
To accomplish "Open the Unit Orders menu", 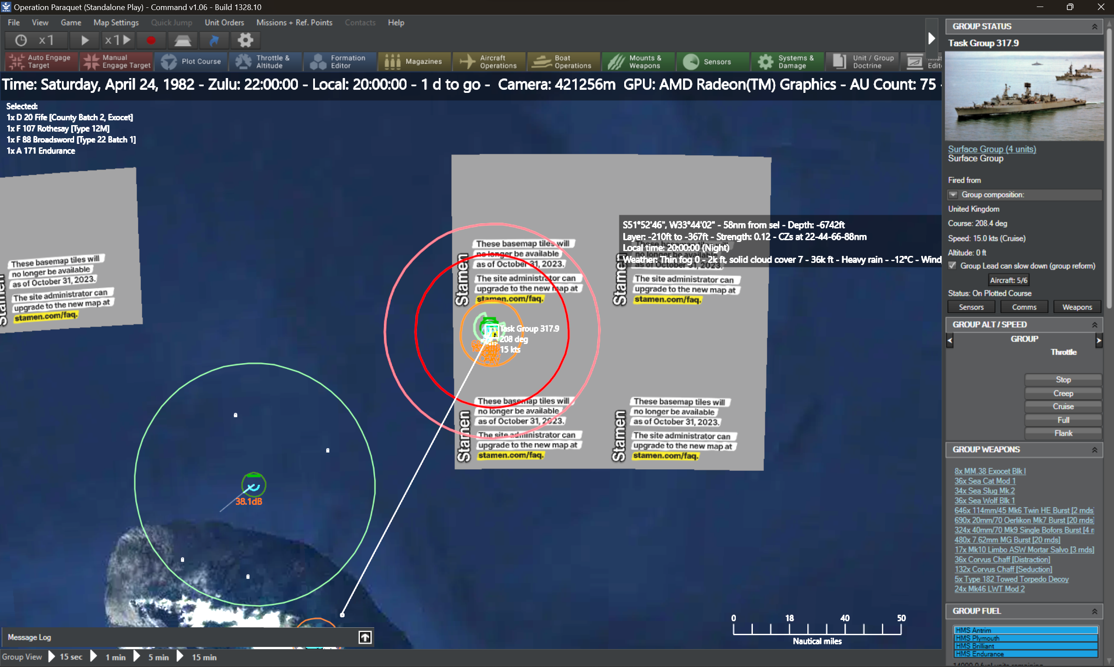I will 224,23.
